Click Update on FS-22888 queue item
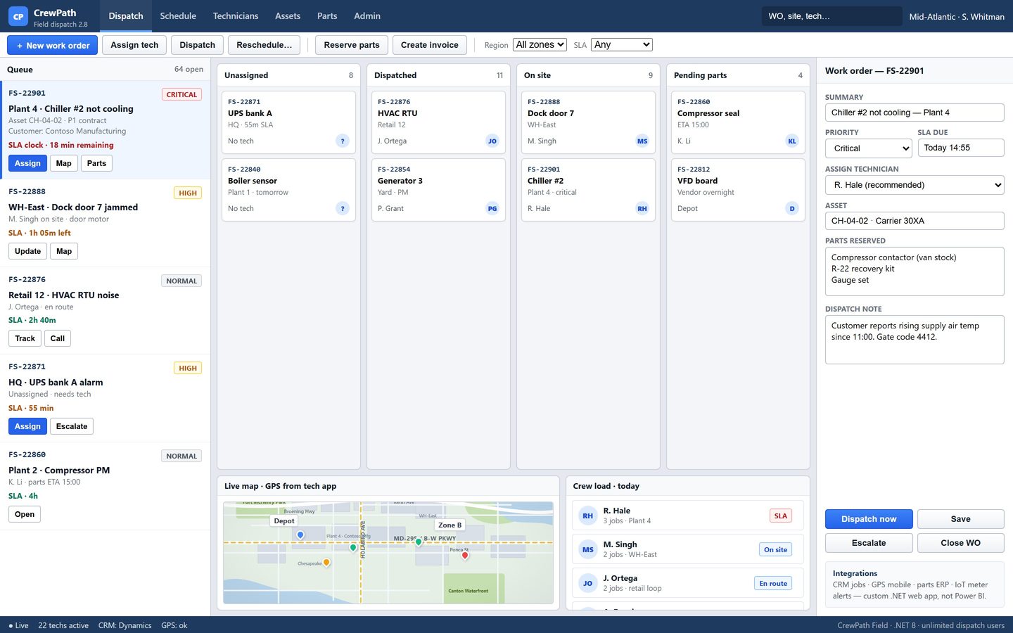Image resolution: width=1013 pixels, height=633 pixels. 27,251
